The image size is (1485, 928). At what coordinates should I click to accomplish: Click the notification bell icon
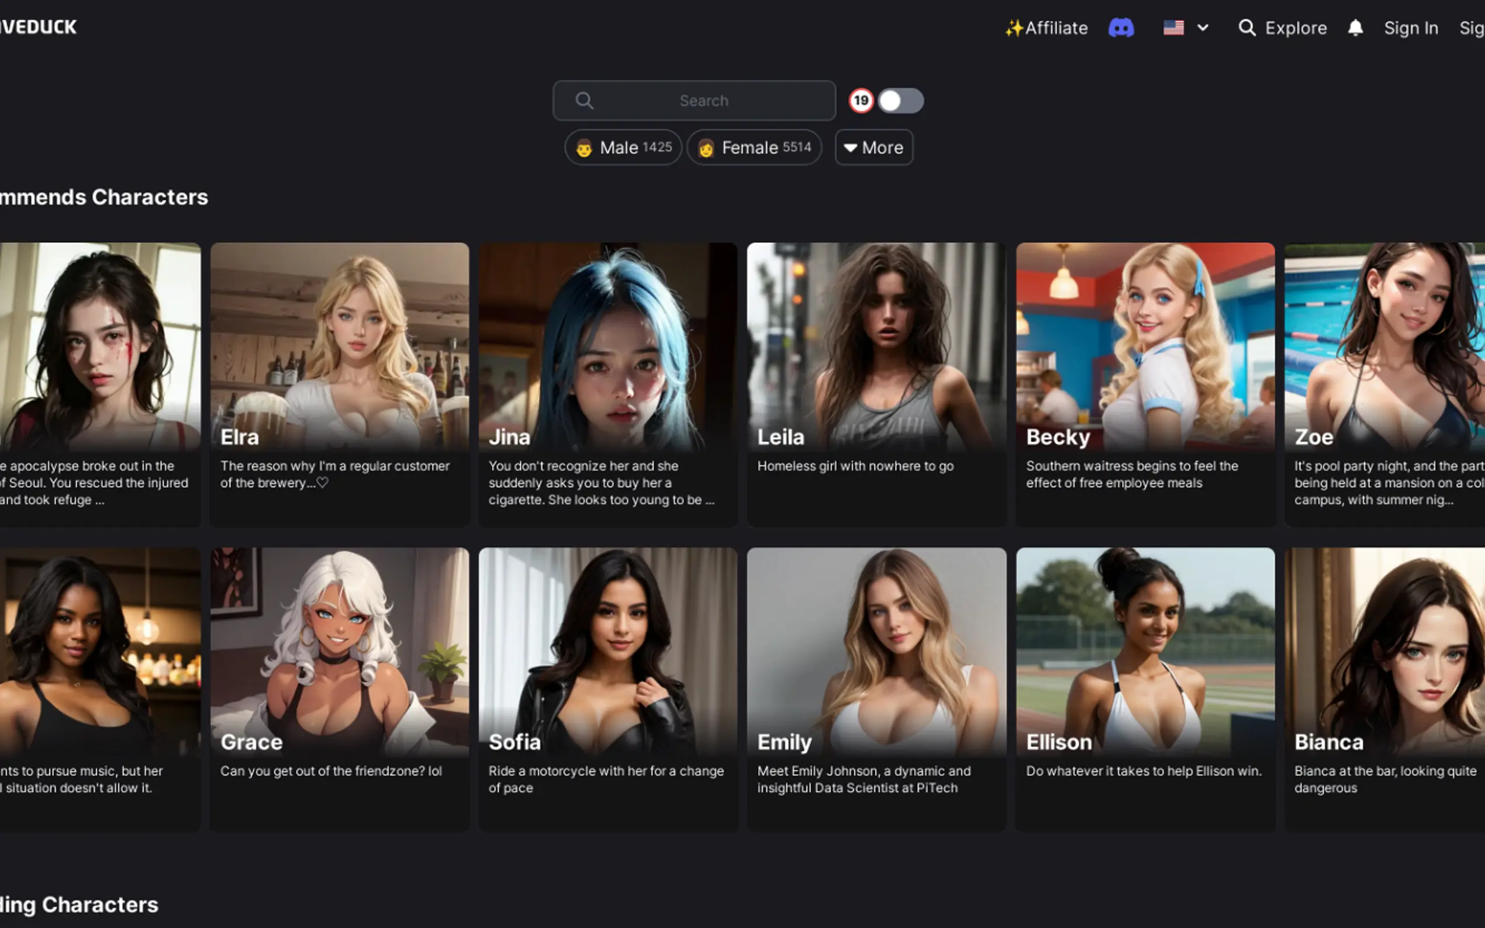click(x=1355, y=27)
